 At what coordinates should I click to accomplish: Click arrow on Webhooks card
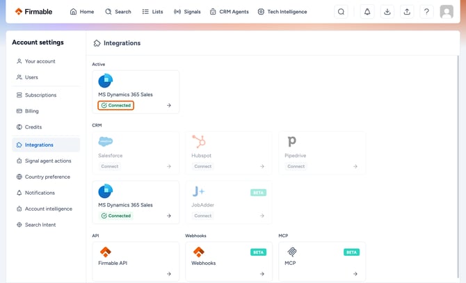pyautogui.click(x=262, y=274)
